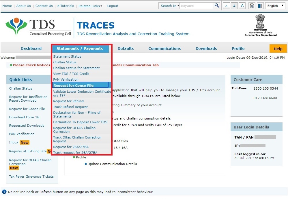Click the orange Help button
Image resolution: width=288 pixels, height=199 pixels.
(x=278, y=49)
